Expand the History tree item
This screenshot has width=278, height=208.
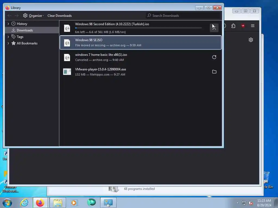[x=8, y=24]
